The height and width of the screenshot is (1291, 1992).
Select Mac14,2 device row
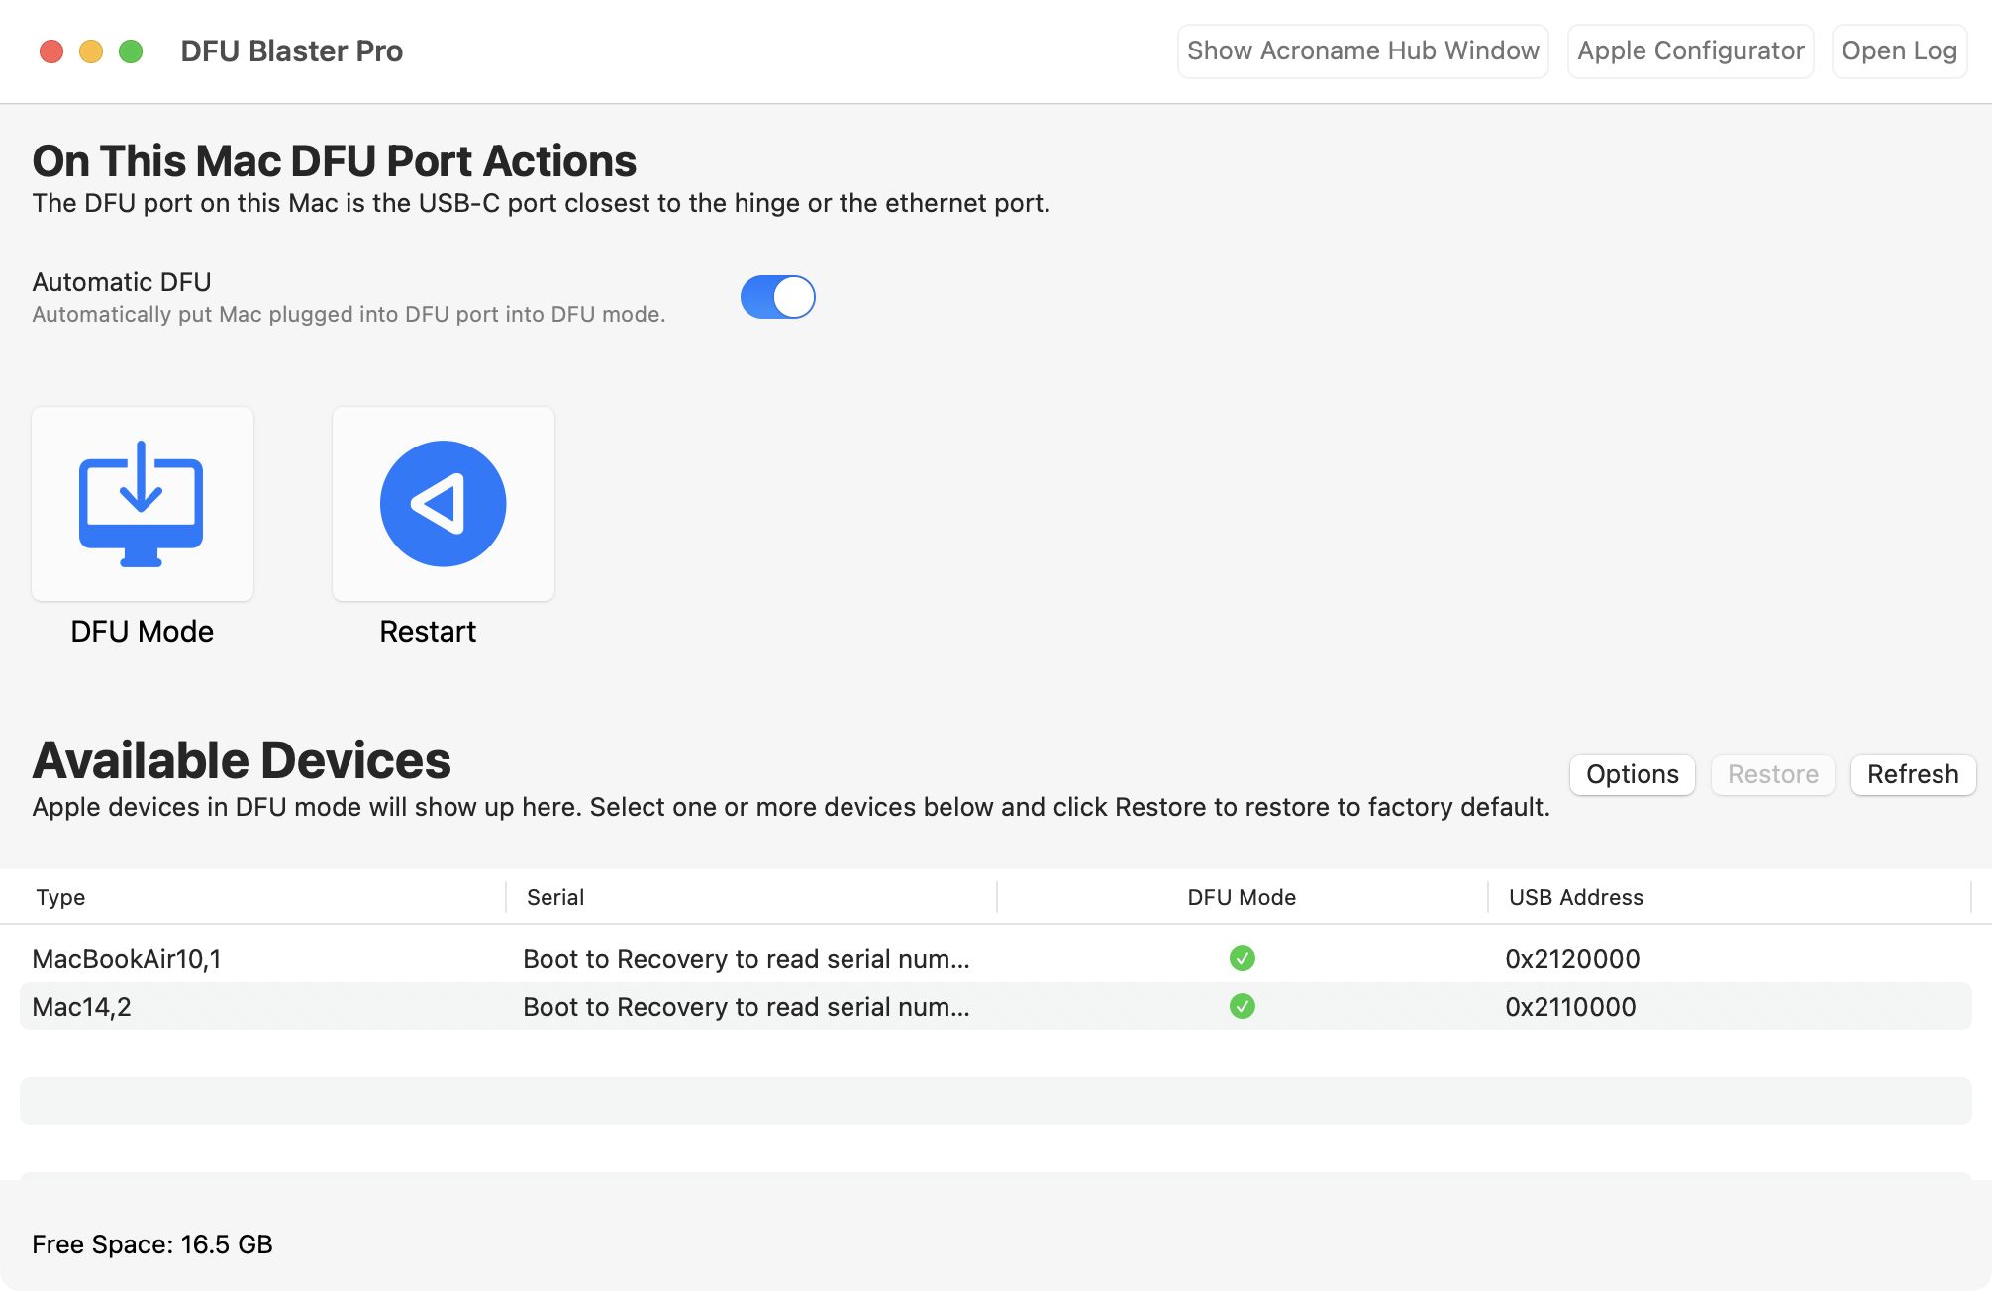point(995,1007)
